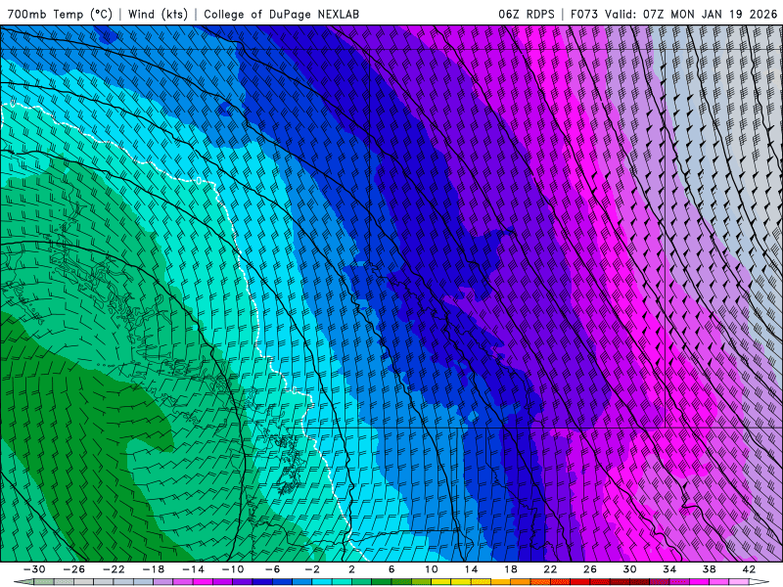Click the 34 colorbar scale label
This screenshot has height=587, width=783.
pos(669,569)
